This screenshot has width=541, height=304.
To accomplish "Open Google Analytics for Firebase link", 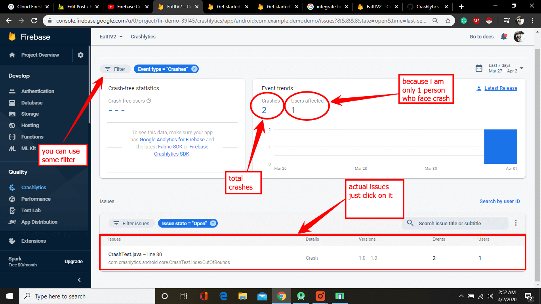I will pyautogui.click(x=172, y=140).
